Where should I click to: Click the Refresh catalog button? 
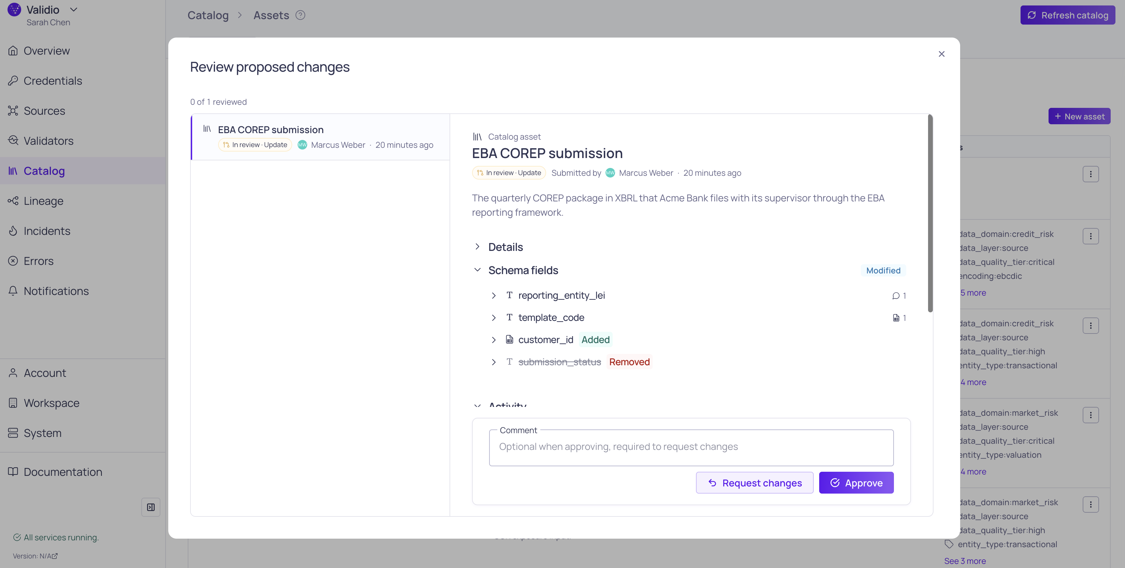click(x=1067, y=15)
